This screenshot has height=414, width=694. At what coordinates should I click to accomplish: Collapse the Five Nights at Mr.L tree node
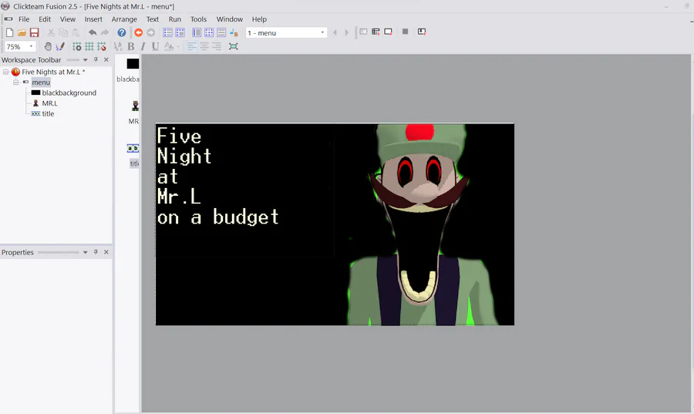click(5, 72)
